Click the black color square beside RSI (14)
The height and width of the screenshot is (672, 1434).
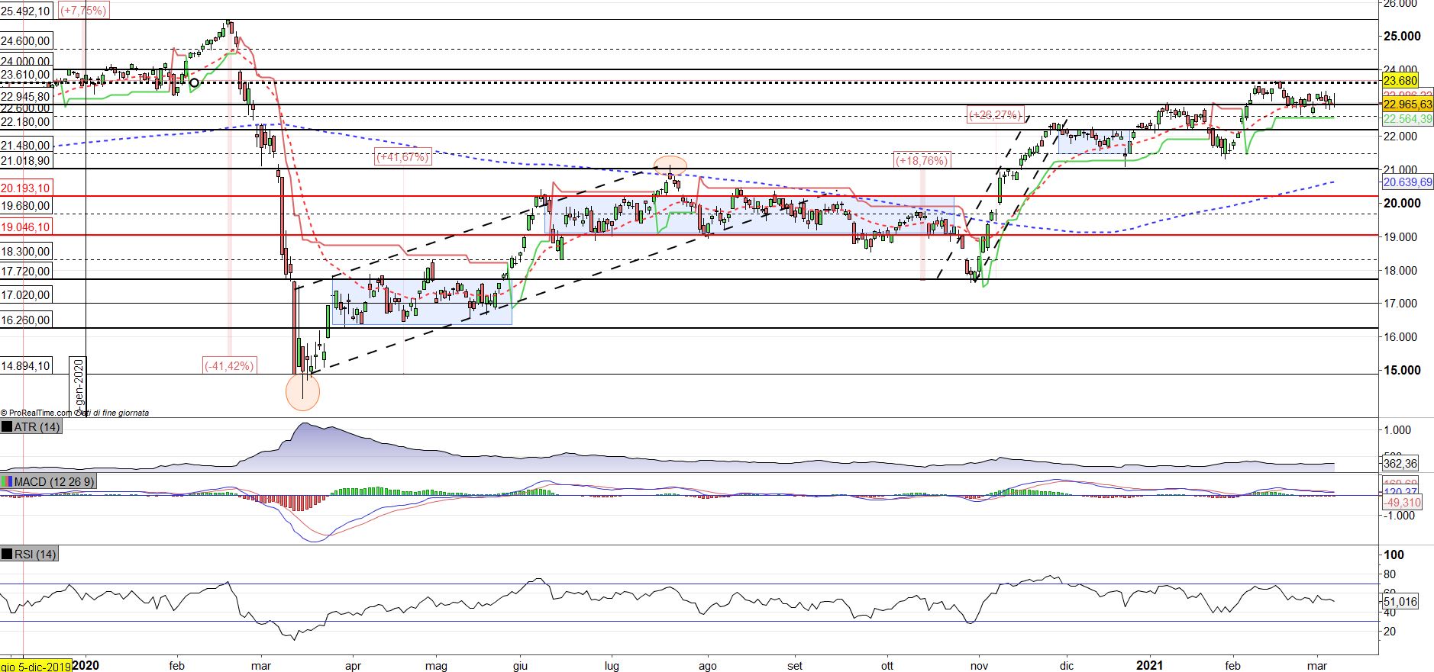coord(7,555)
